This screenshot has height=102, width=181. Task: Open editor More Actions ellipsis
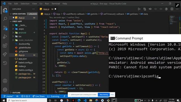[177, 9]
